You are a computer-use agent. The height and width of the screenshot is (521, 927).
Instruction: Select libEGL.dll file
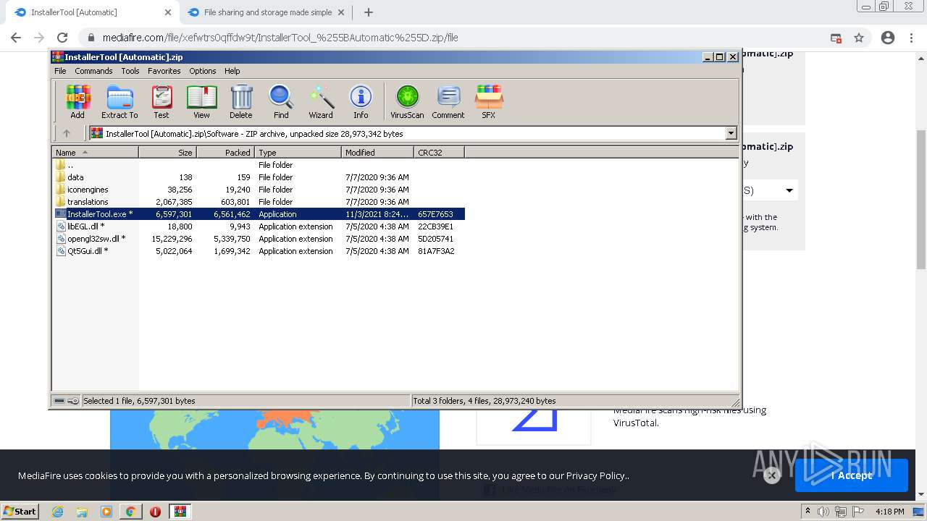click(x=259, y=226)
